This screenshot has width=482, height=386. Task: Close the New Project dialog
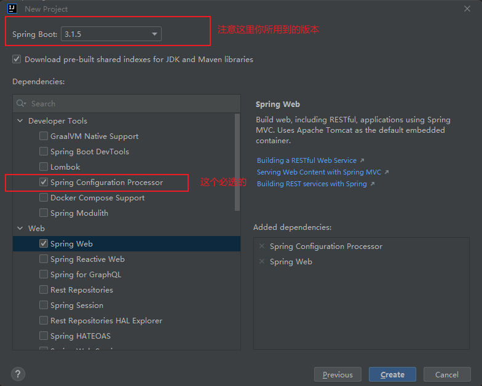[x=467, y=9]
